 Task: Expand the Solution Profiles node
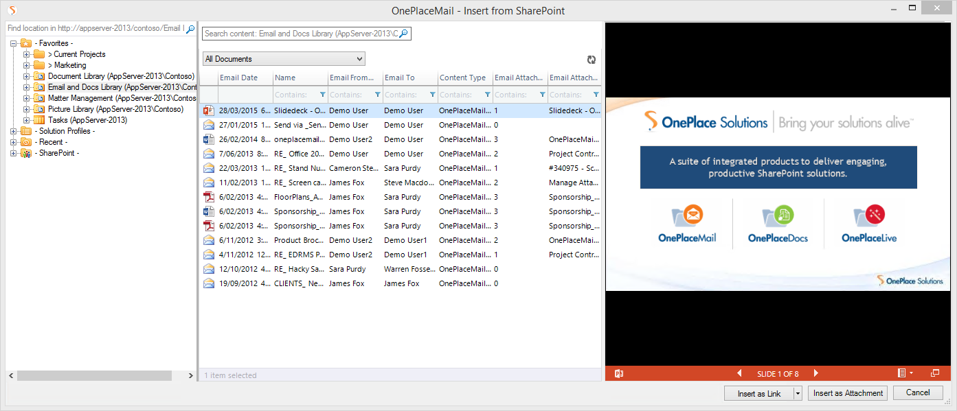[x=14, y=131]
